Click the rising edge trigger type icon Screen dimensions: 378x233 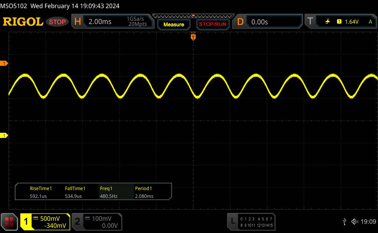pyautogui.click(x=327, y=22)
